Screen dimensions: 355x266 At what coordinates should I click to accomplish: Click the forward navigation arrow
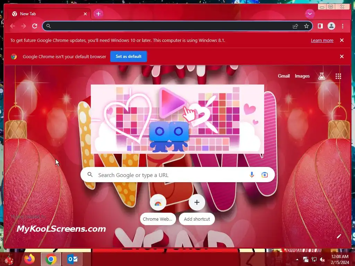point(24,26)
